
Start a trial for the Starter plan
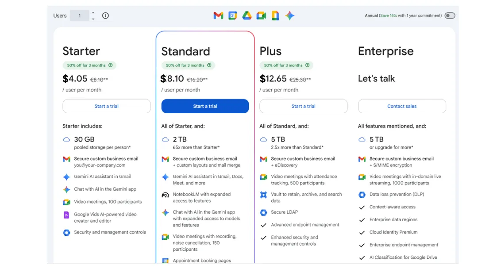tap(107, 106)
